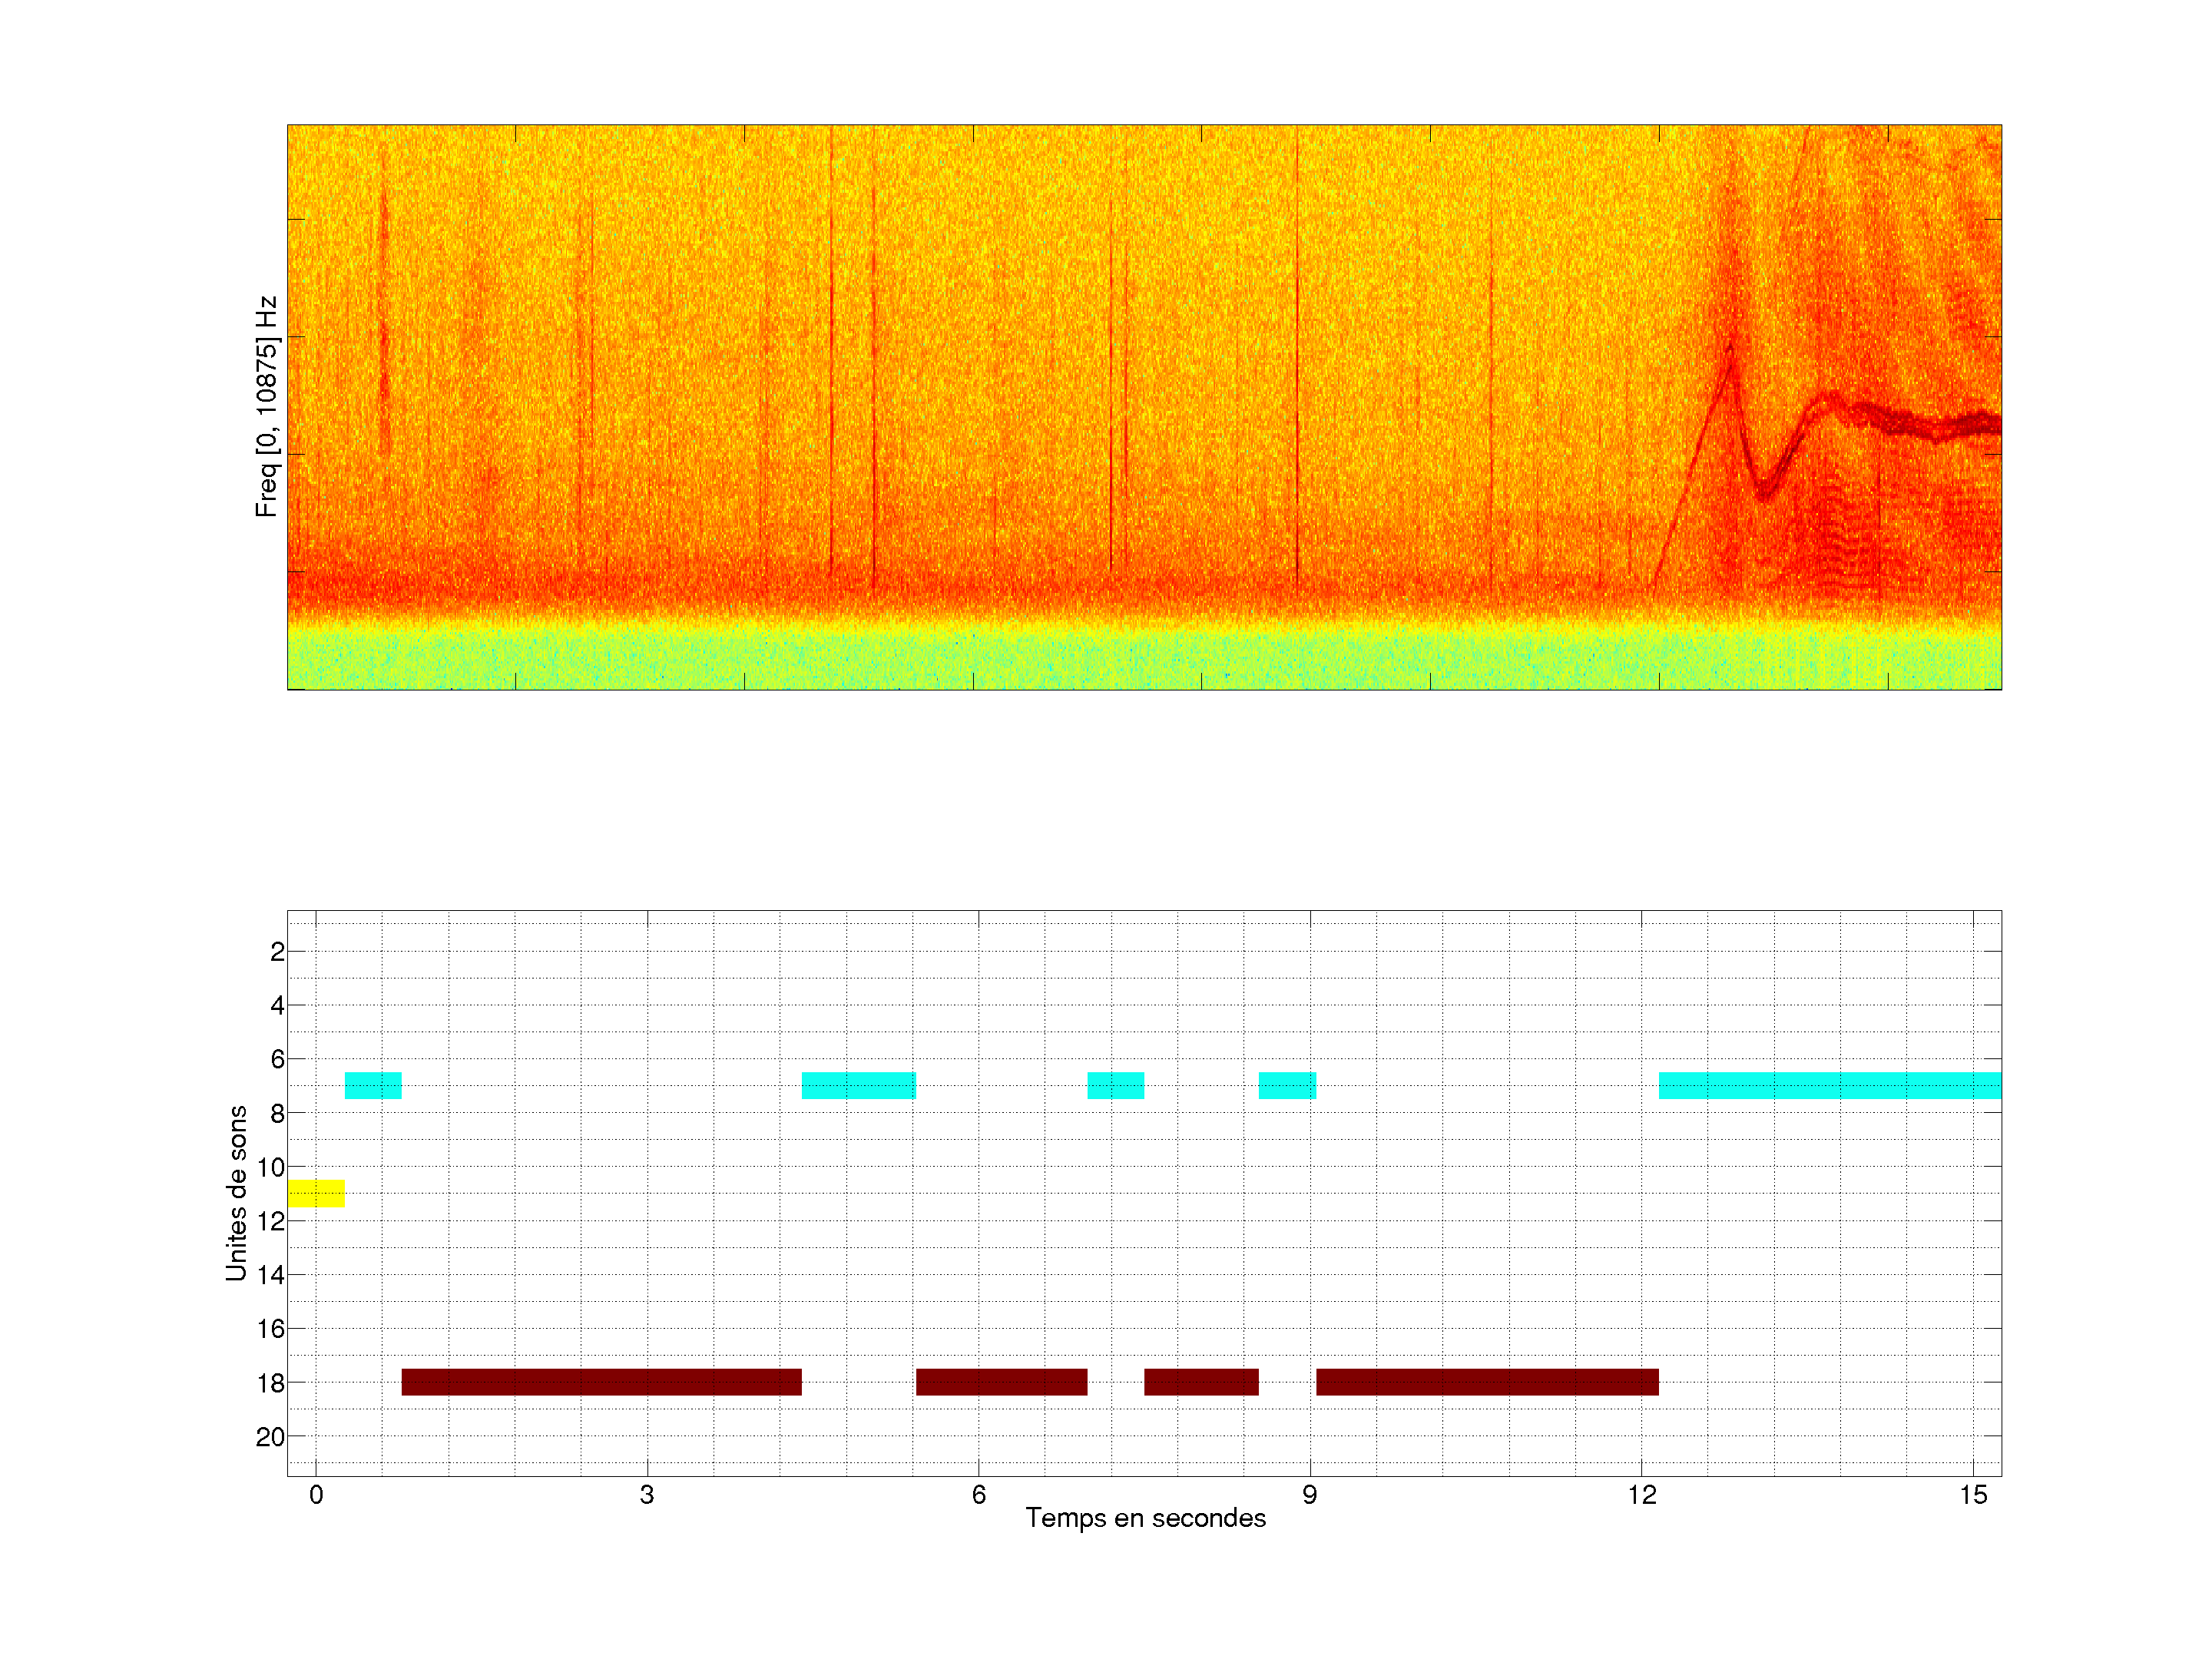This screenshot has height=1659, width=2212.
Task: Click the yellow bar at unit 11
Action: pos(316,1193)
